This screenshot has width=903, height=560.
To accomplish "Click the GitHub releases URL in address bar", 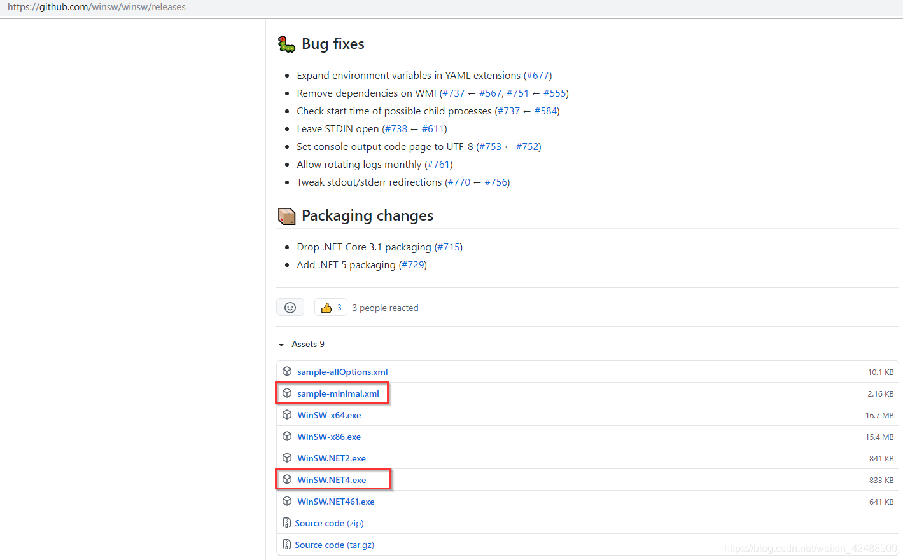I will coord(97,7).
